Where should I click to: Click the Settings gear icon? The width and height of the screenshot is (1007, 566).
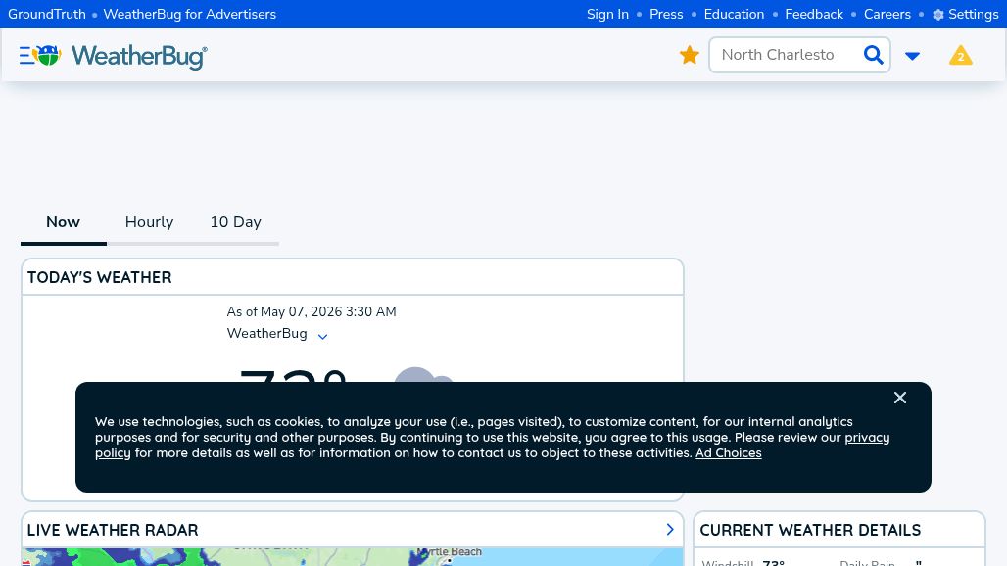coord(938,14)
